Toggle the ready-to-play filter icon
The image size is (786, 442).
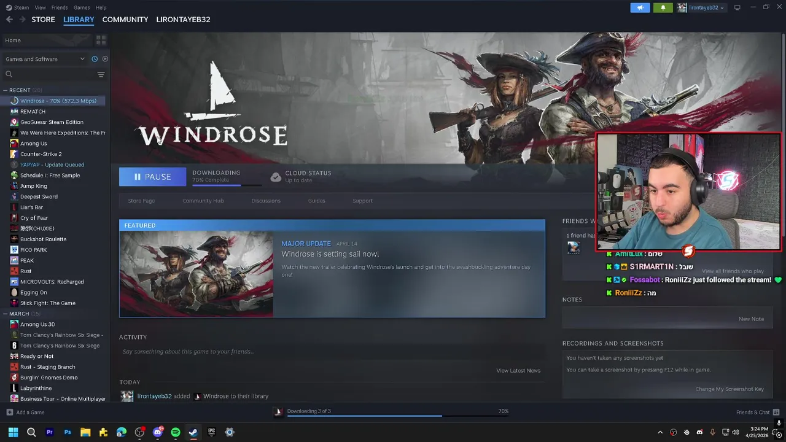[x=105, y=59]
